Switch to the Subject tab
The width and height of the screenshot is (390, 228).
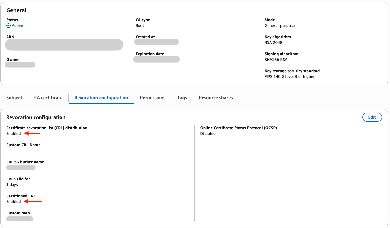(x=14, y=98)
